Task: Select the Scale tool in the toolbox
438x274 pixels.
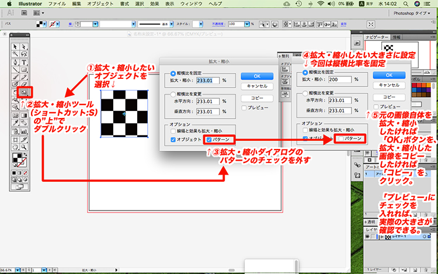Action: 25,92
